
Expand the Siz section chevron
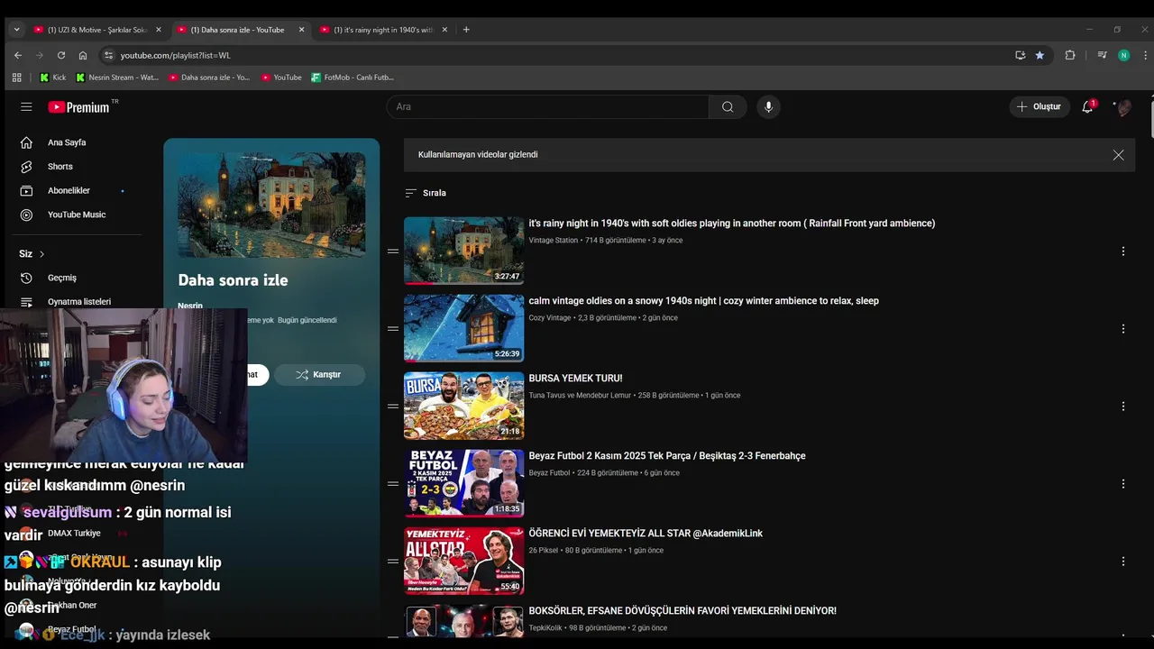pos(41,254)
